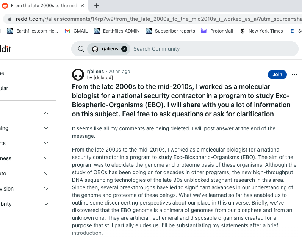Close the Reddit browser tab
The image size is (302, 239).
click(82, 6)
